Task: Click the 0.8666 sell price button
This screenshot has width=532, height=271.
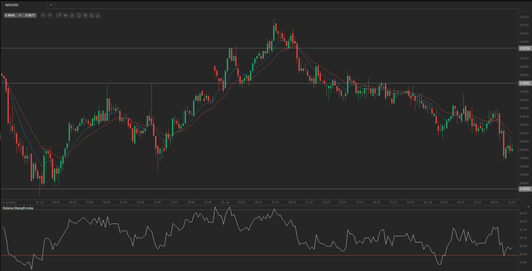Action: [x=10, y=15]
